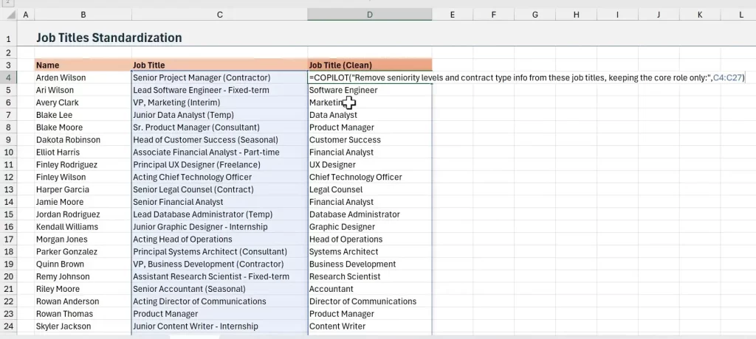Select column B header
Image resolution: width=756 pixels, height=339 pixels.
pyautogui.click(x=83, y=15)
